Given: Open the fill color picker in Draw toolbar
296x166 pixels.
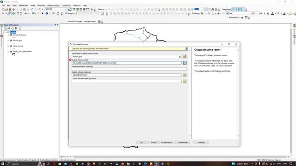Looking at the screenshot, I should pyautogui.click(x=279, y=13).
